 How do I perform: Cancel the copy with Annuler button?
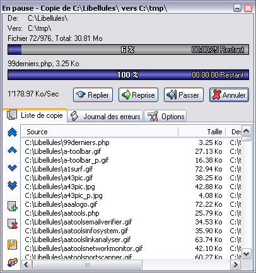tap(229, 95)
